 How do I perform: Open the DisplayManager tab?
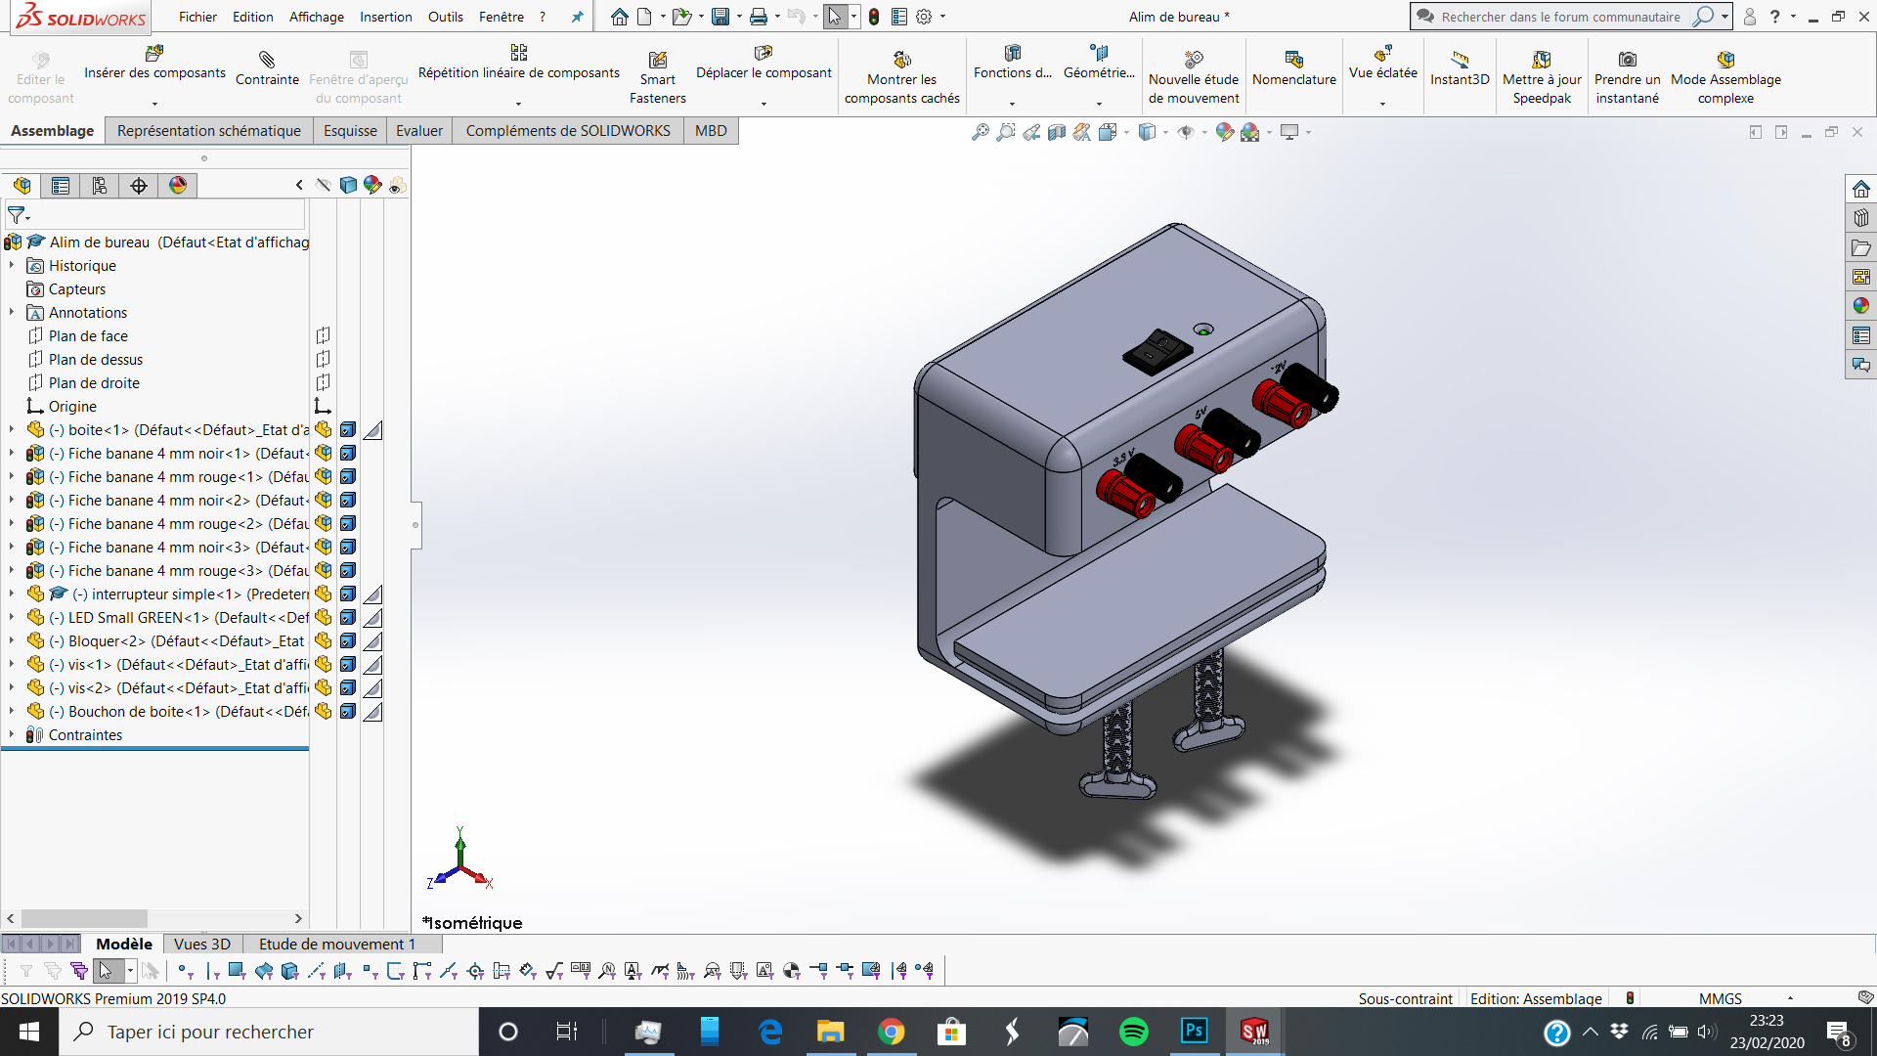click(178, 186)
